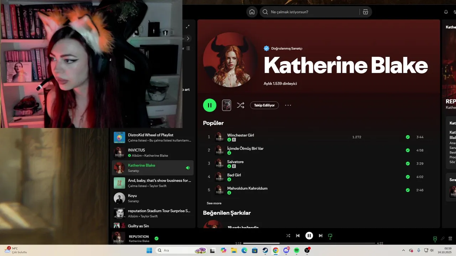Image resolution: width=456 pixels, height=256 pixels.
Task: Open DistroKid Wheel of Playlist
Action: 152,137
